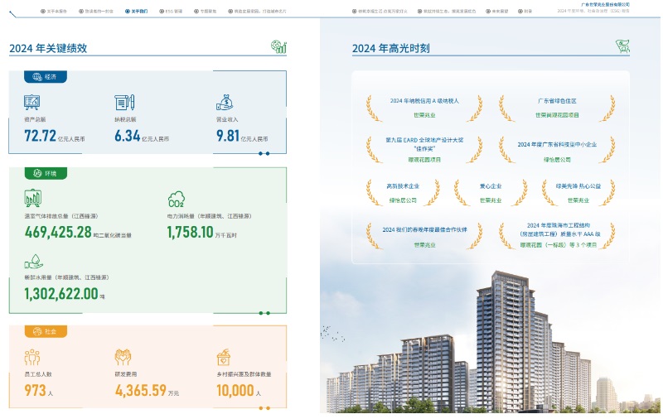Click the 经济 section label badge

[46, 77]
